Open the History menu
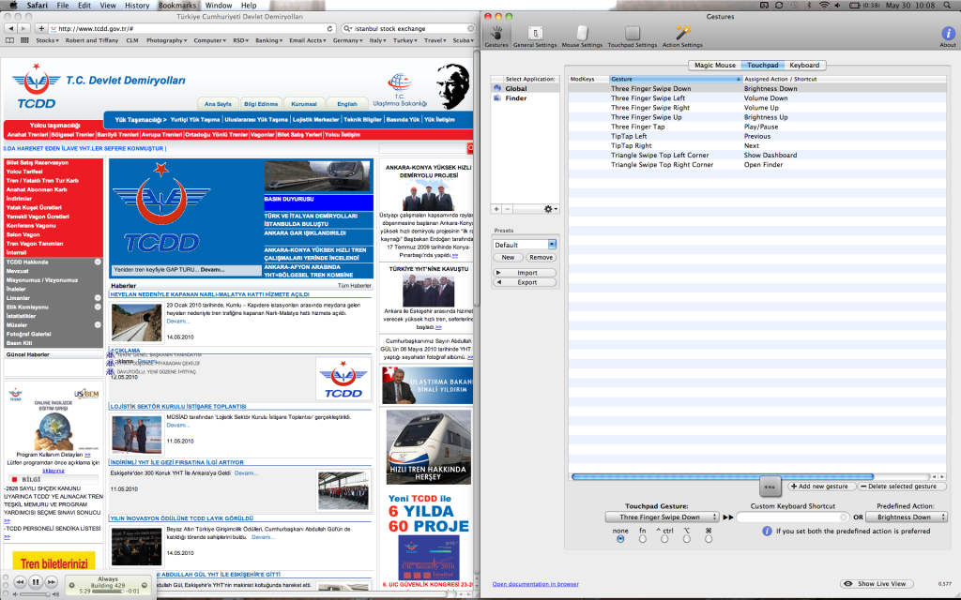The image size is (961, 600). pos(137,5)
